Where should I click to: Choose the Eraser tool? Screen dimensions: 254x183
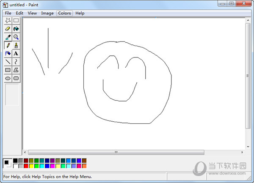pos(8,29)
